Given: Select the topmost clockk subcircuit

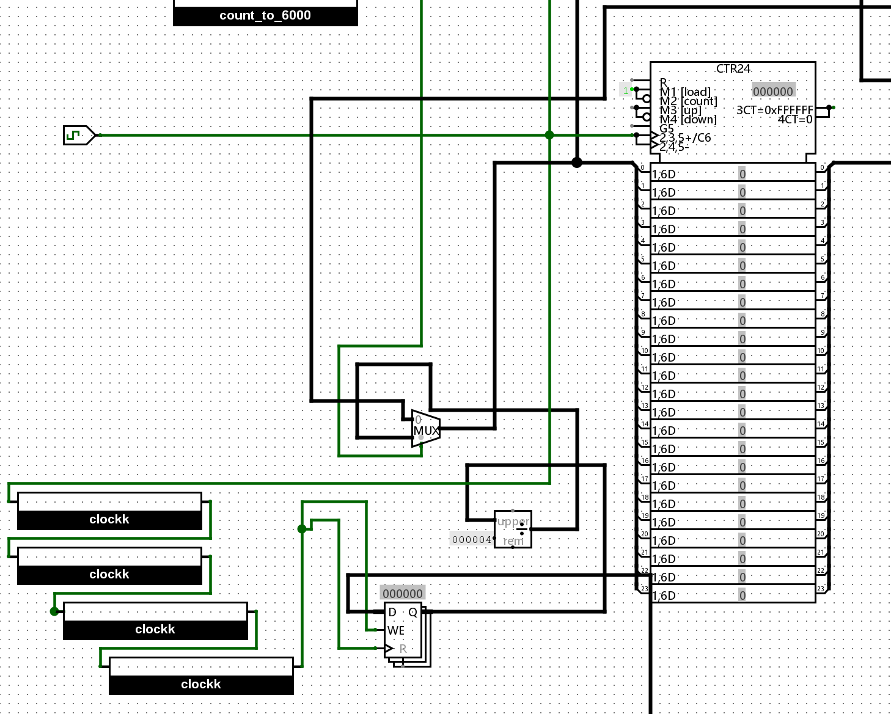Looking at the screenshot, I should point(109,511).
